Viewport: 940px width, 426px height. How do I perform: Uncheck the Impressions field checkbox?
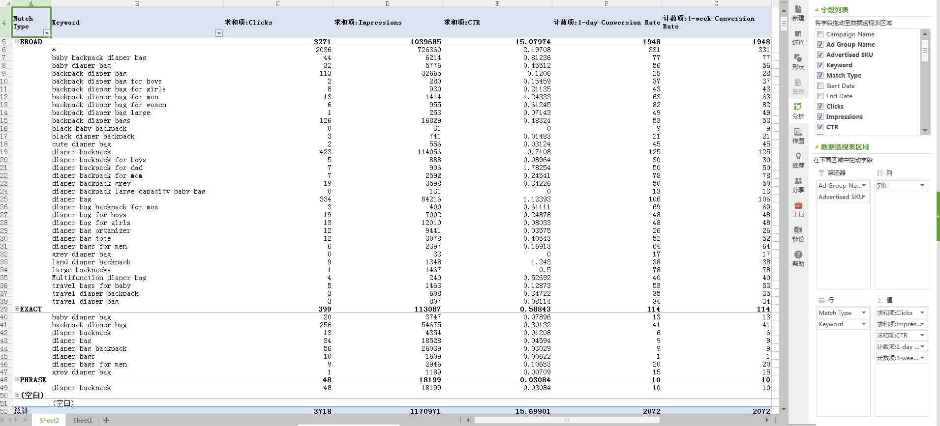[x=820, y=116]
